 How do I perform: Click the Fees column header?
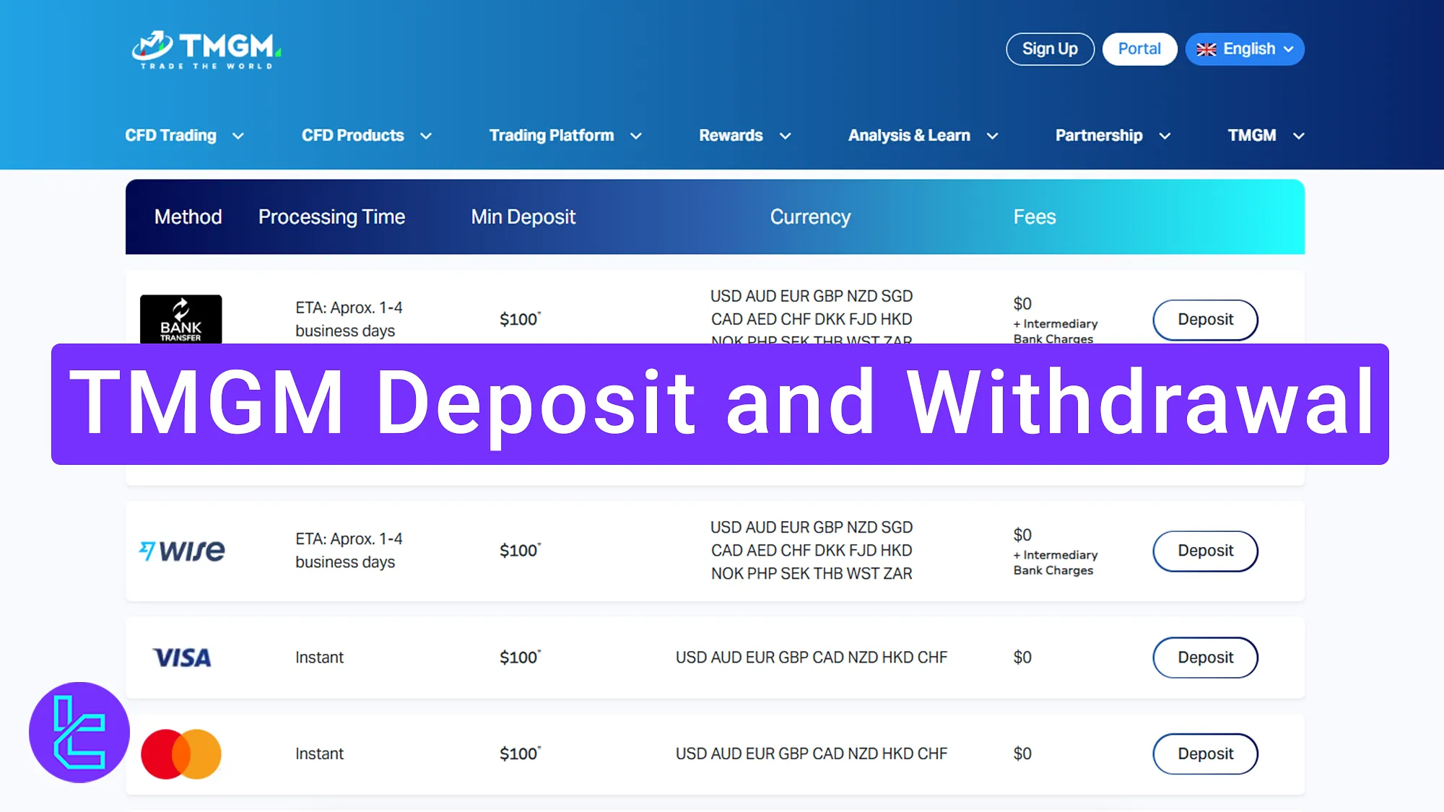pos(1035,217)
